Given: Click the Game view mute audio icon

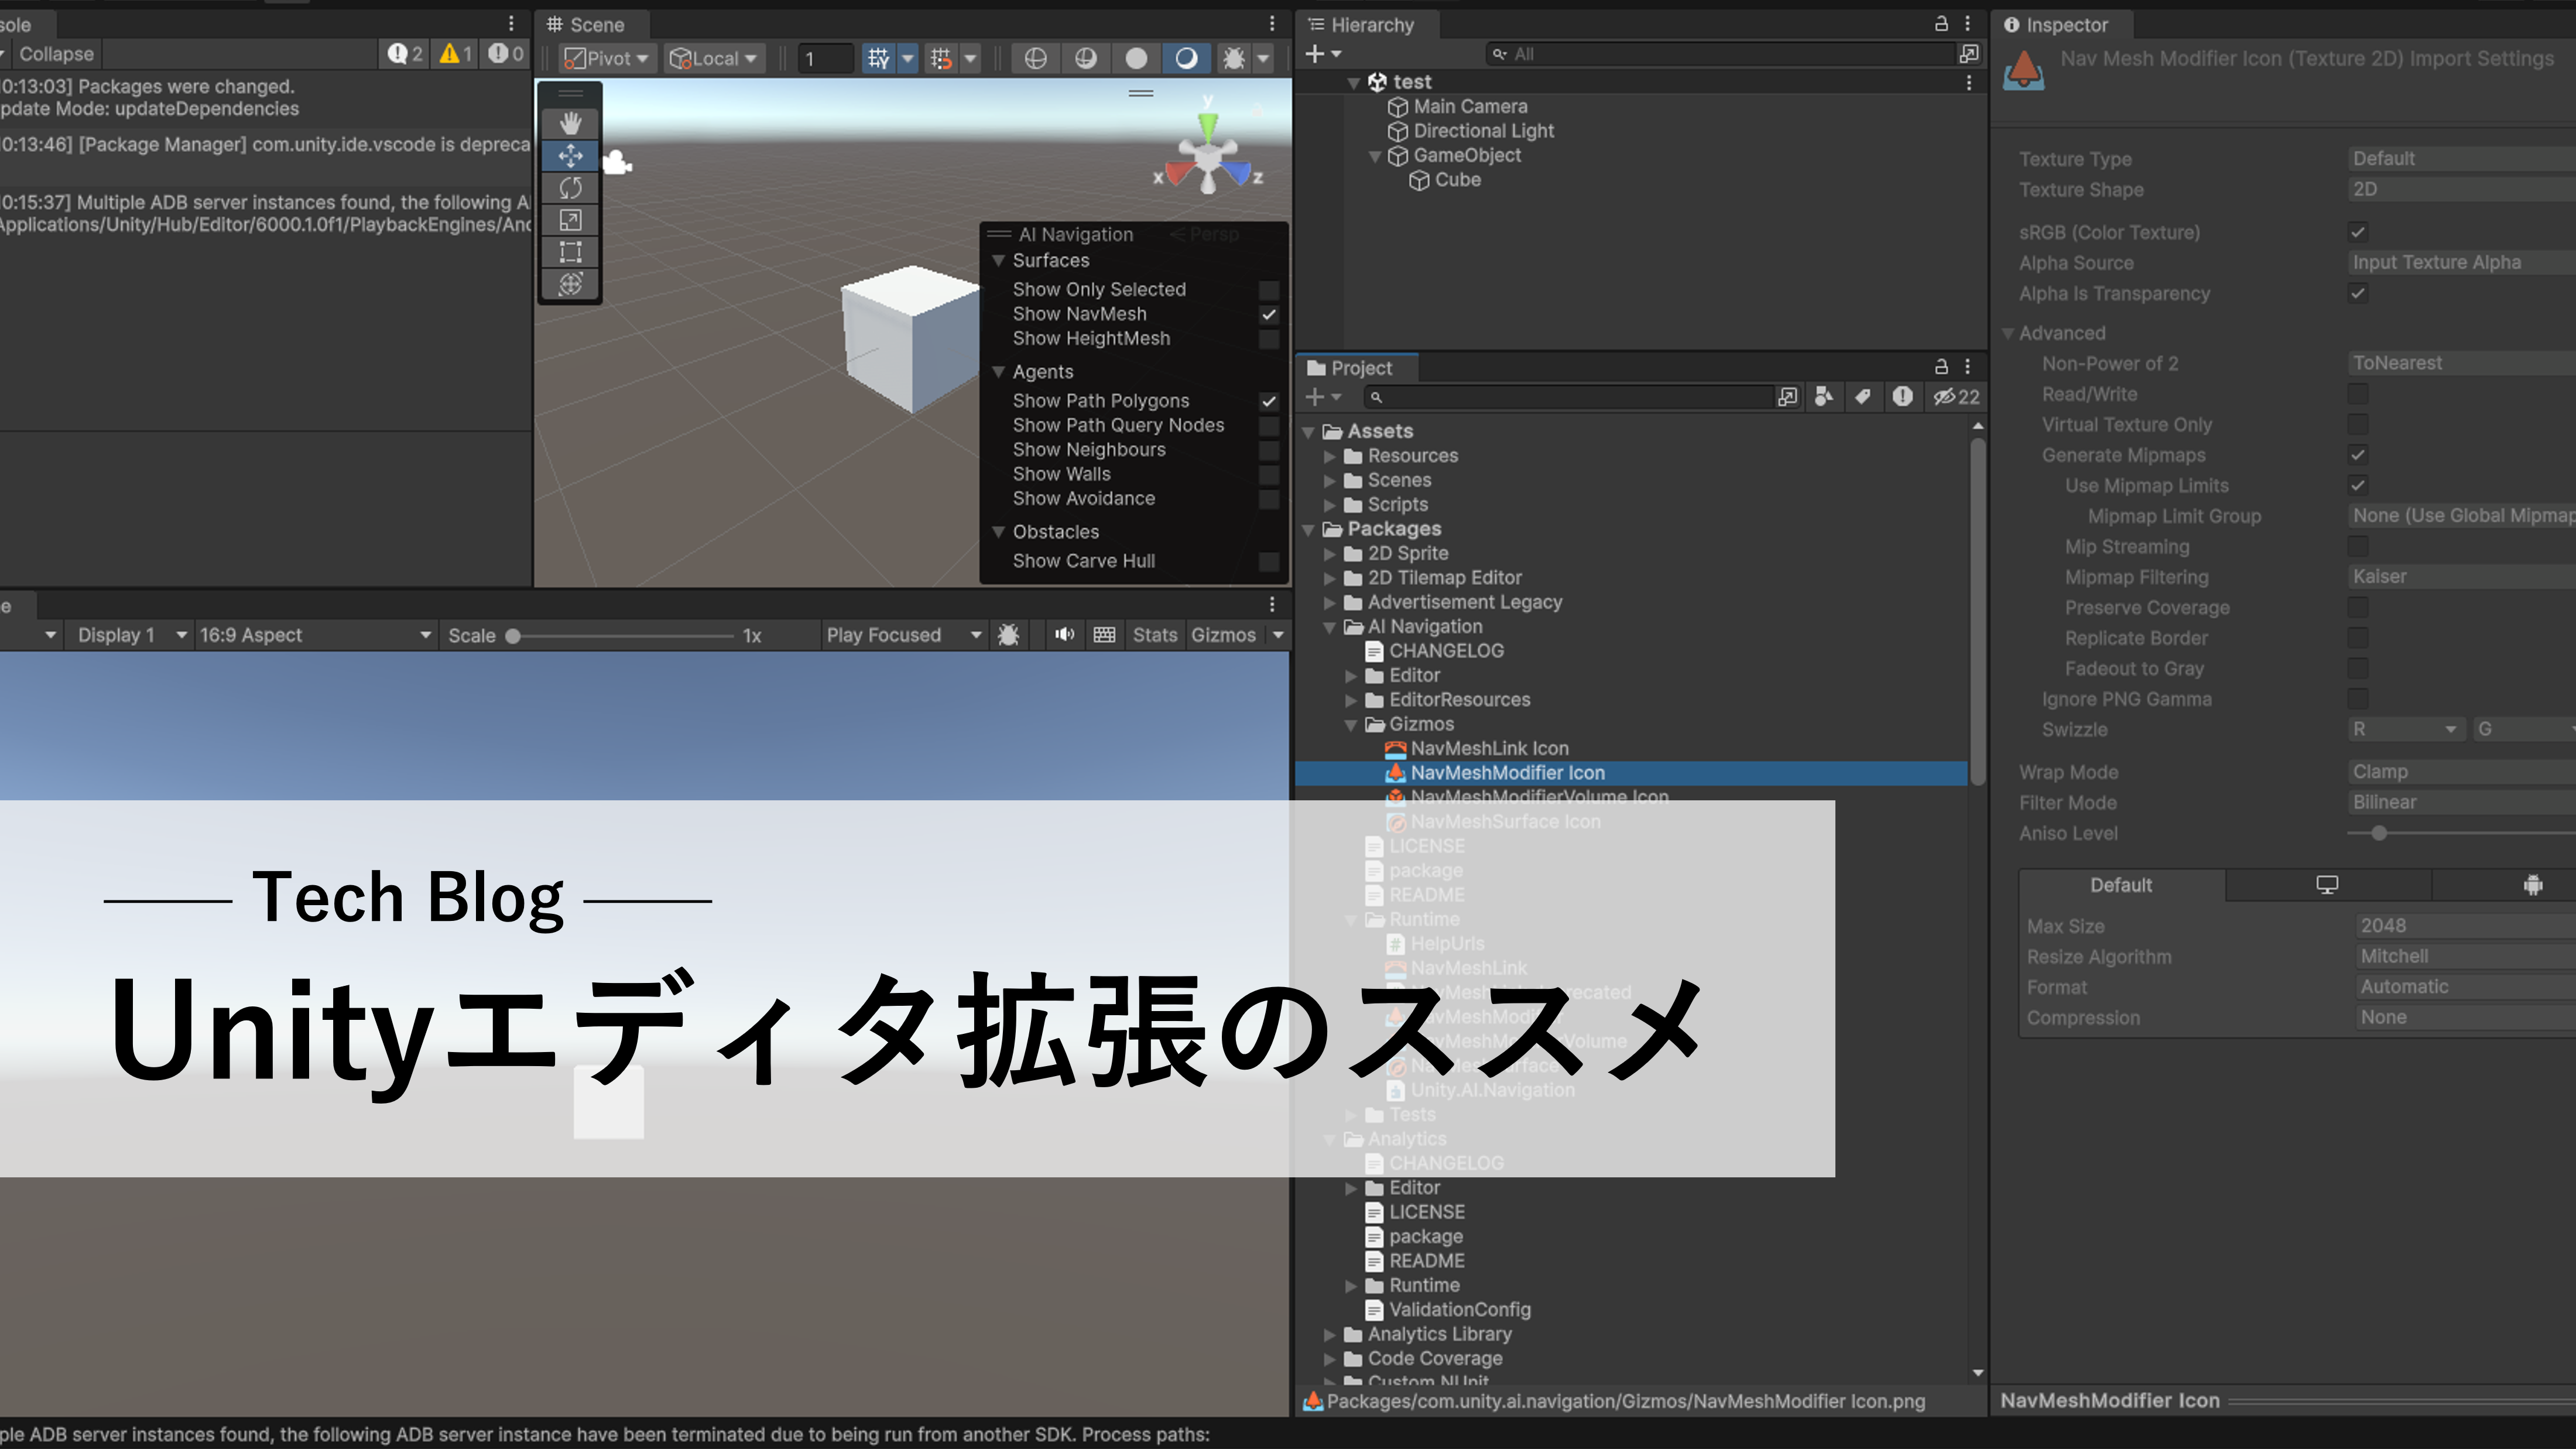Looking at the screenshot, I should coord(1064,635).
